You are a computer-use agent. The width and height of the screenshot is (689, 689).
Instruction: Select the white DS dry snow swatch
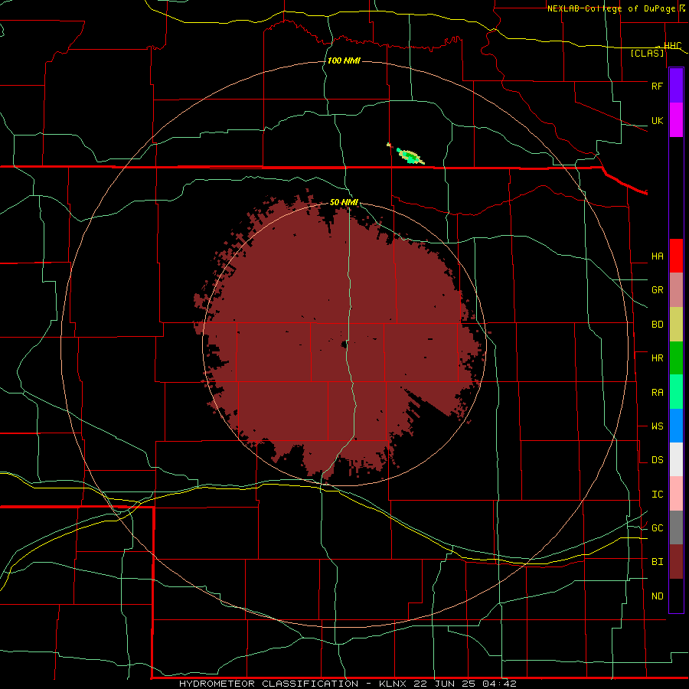coord(676,459)
